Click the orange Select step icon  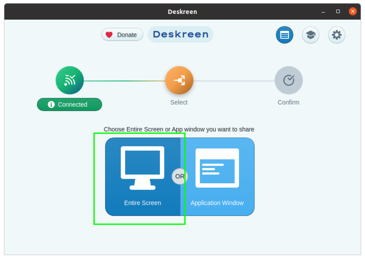(179, 80)
